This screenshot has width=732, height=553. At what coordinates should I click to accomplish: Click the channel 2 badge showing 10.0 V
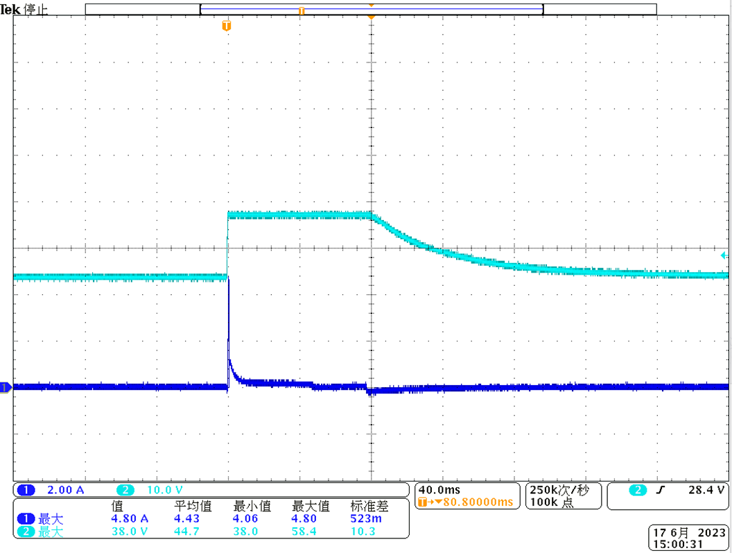point(125,491)
